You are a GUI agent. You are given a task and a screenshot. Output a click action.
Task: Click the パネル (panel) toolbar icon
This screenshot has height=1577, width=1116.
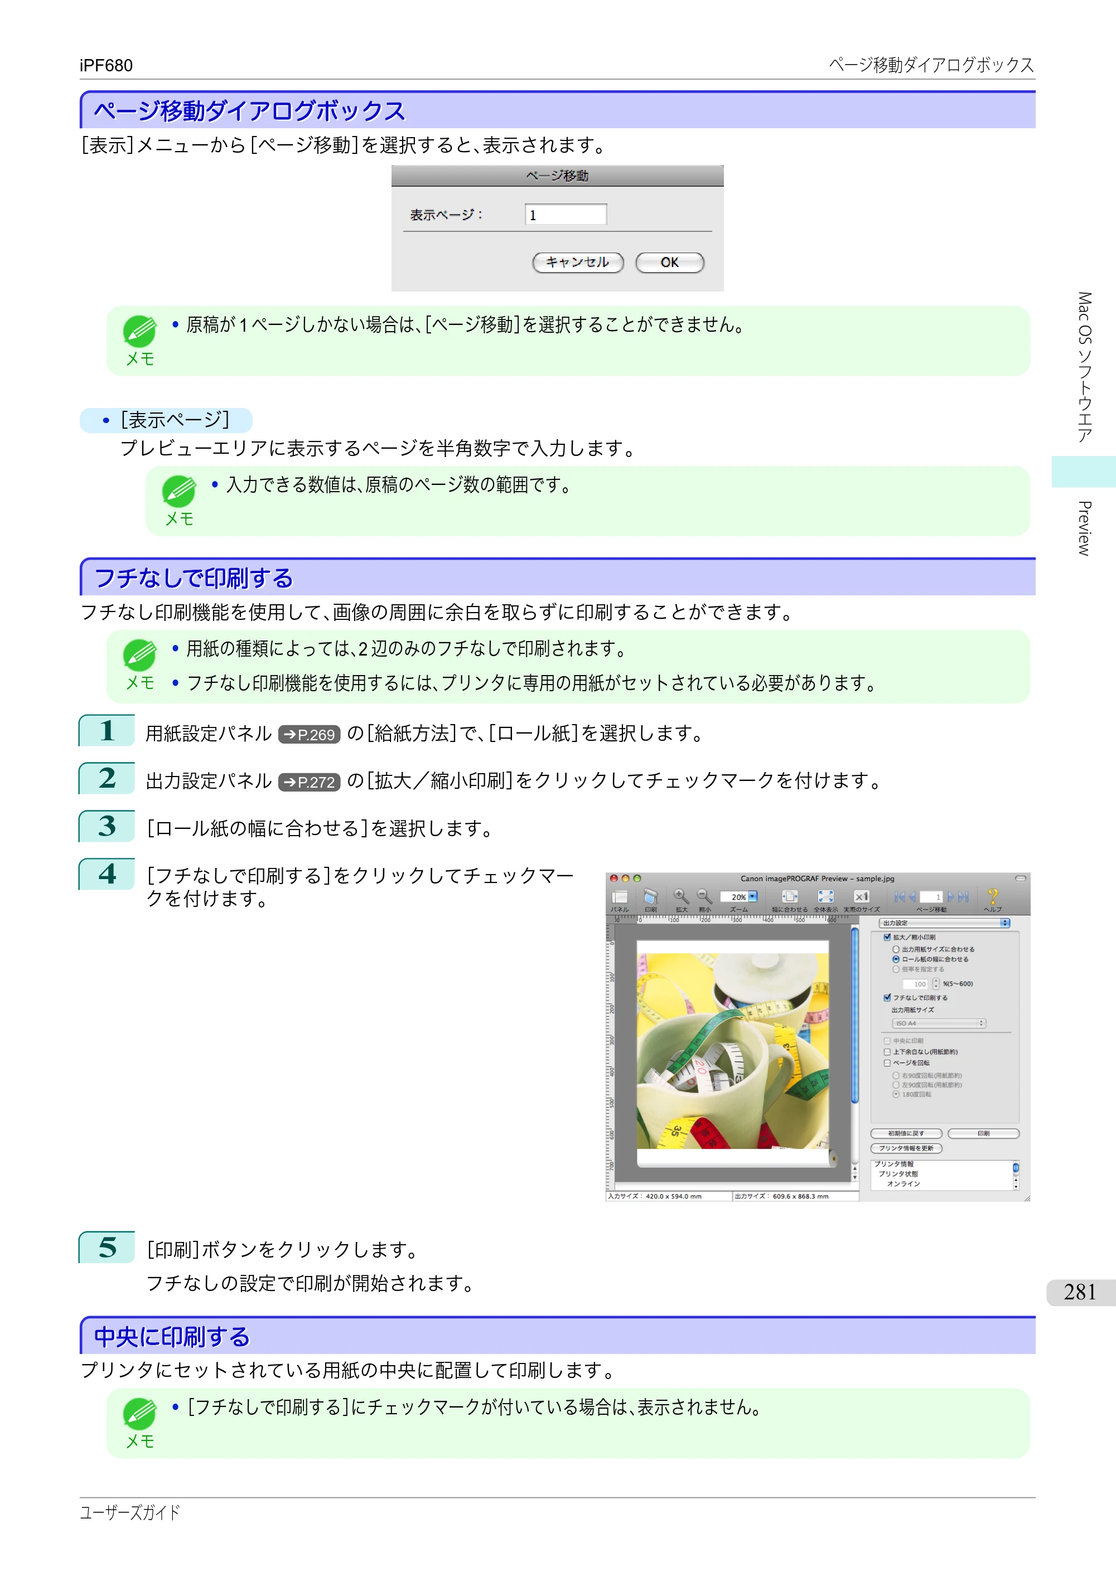(620, 897)
